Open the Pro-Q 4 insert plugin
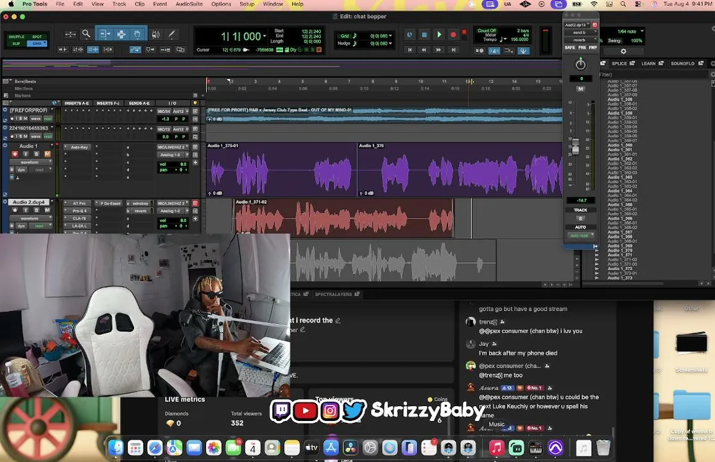 tap(79, 211)
